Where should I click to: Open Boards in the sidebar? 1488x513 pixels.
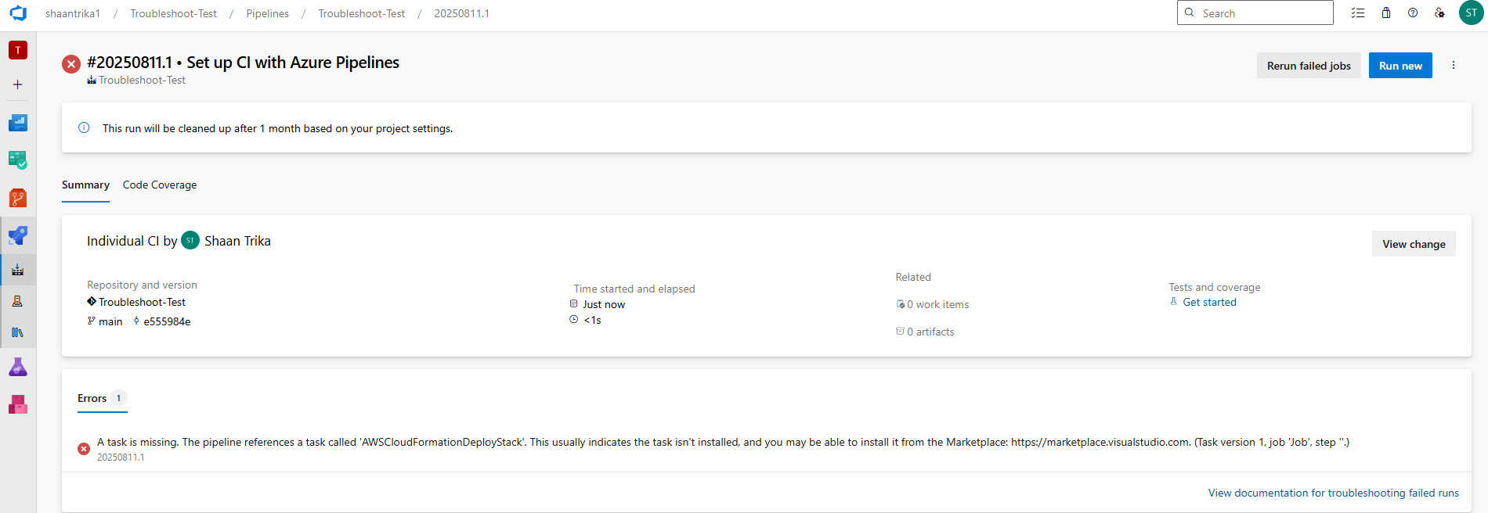tap(18, 160)
